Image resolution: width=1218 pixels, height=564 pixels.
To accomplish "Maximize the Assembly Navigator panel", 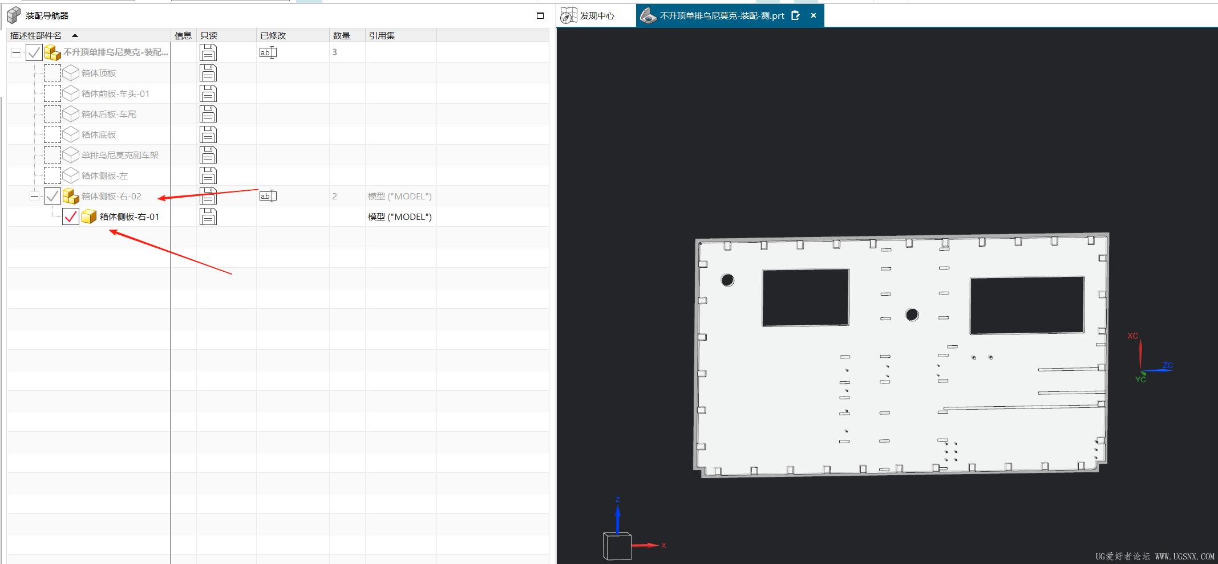I will tap(540, 15).
